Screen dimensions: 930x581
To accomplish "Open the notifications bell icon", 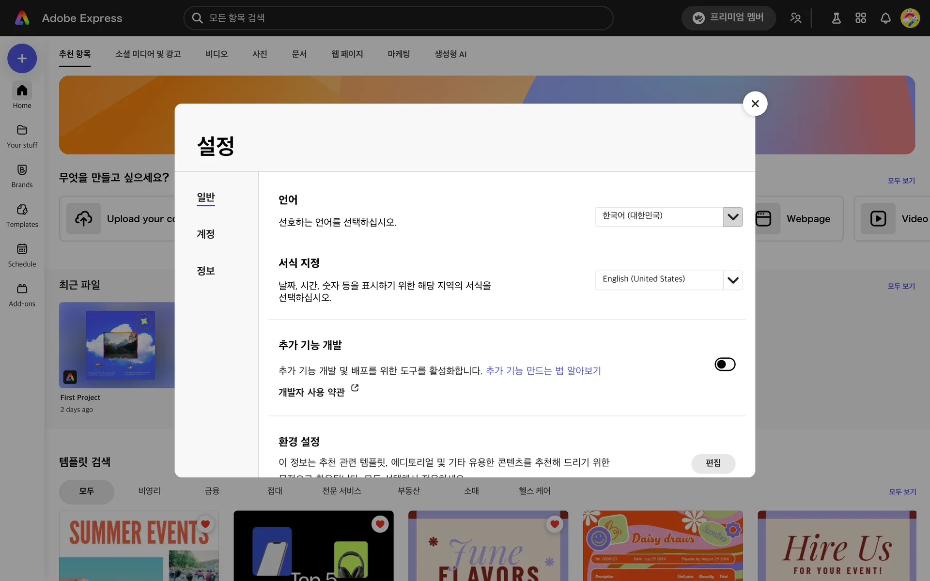I will pyautogui.click(x=885, y=18).
